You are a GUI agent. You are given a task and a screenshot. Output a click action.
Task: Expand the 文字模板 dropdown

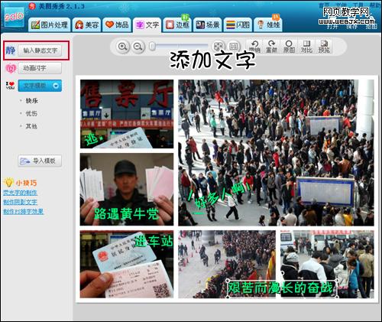point(40,86)
